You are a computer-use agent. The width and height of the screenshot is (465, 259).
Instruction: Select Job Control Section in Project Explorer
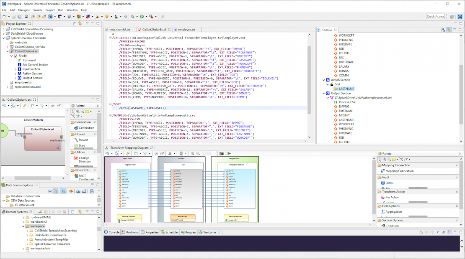pos(33,64)
